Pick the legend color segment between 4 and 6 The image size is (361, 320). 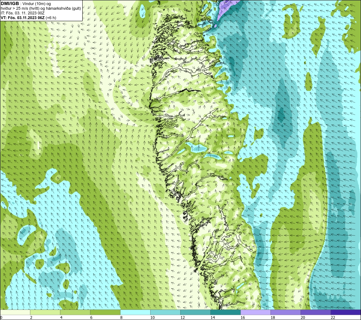pyautogui.click(x=75, y=312)
